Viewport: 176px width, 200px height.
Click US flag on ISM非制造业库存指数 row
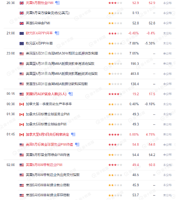tap(22, 195)
